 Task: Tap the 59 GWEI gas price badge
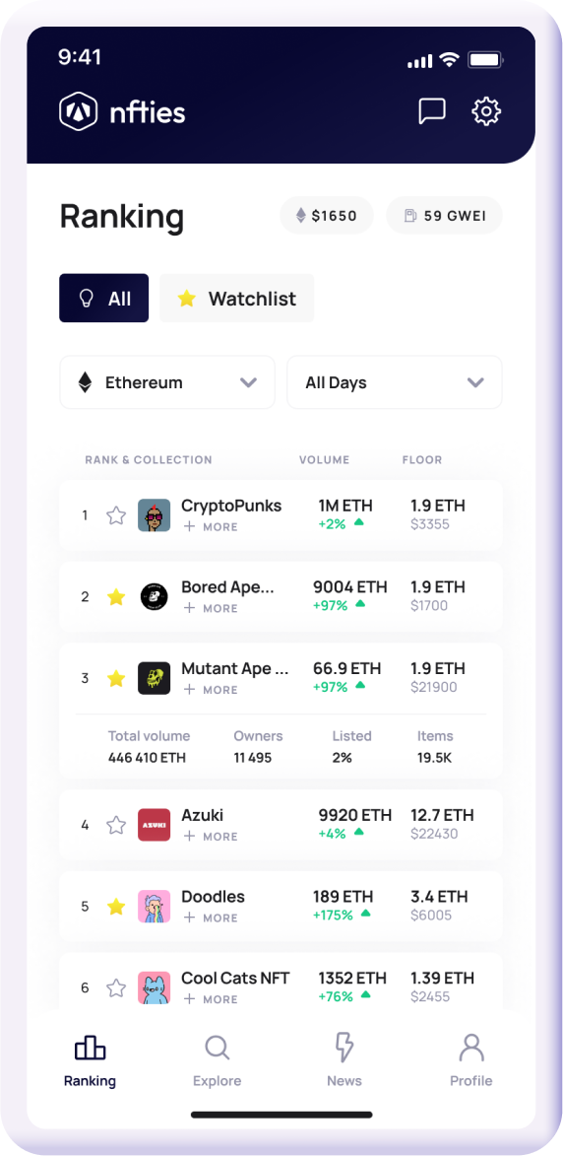tap(445, 216)
